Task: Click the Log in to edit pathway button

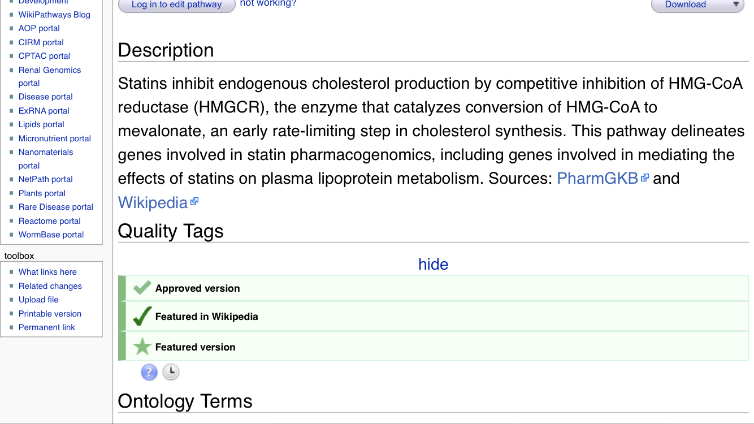Action: tap(176, 5)
